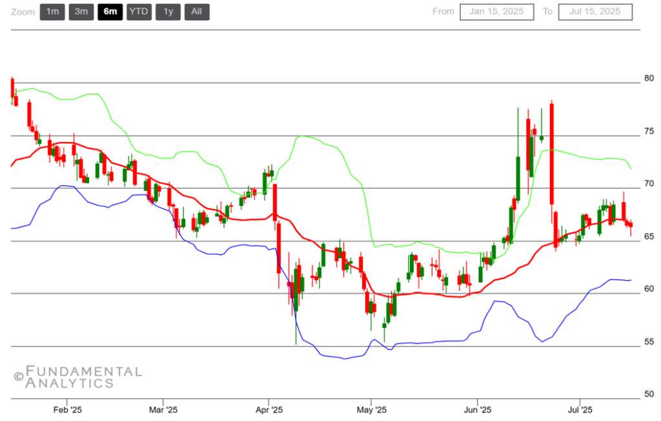Click the May '25 x-axis label
Image resolution: width=661 pixels, height=421 pixels.
(371, 409)
